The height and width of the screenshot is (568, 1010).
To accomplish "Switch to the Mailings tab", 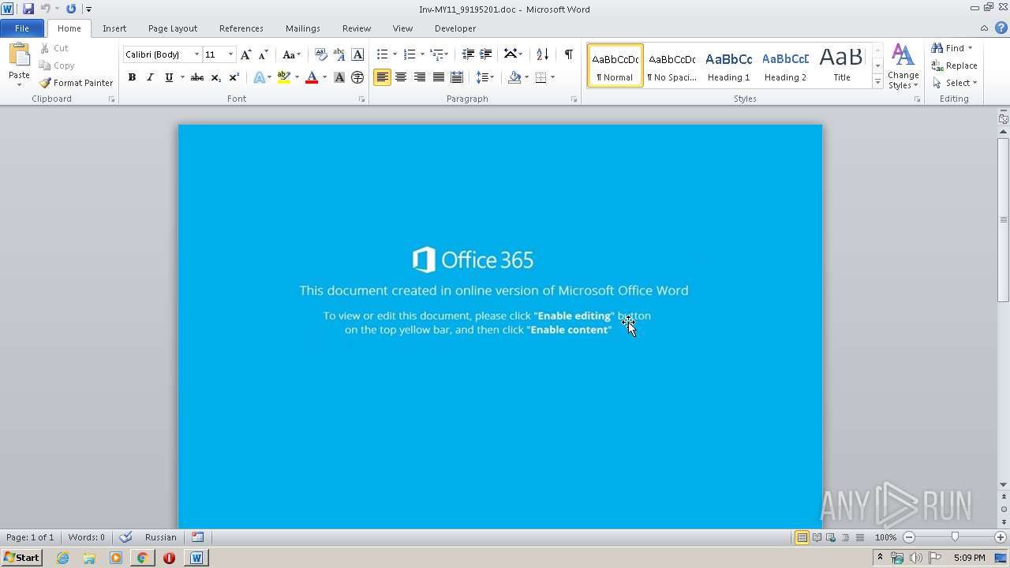I will click(303, 28).
